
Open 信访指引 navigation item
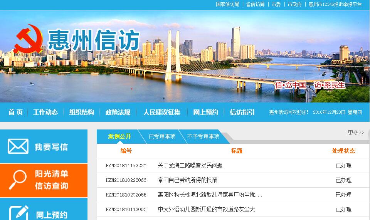tap(242, 112)
